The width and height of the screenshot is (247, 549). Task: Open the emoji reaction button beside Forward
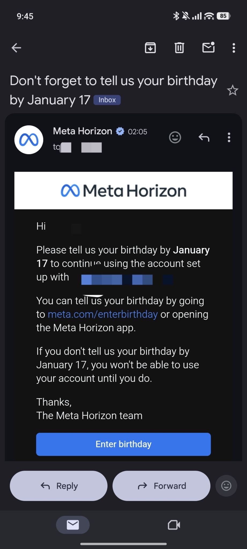226,486
